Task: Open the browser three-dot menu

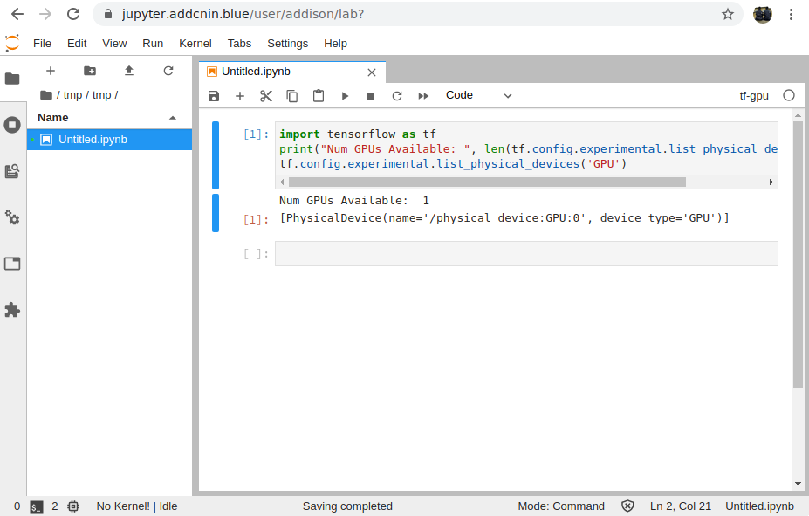Action: pyautogui.click(x=791, y=14)
